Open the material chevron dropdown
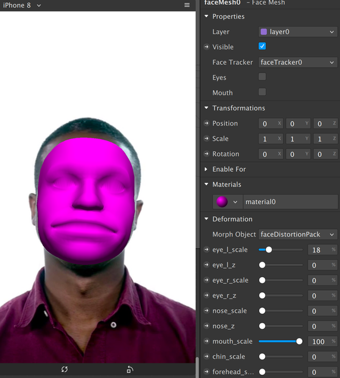Screen dimensions: 340x378 click(x=235, y=202)
